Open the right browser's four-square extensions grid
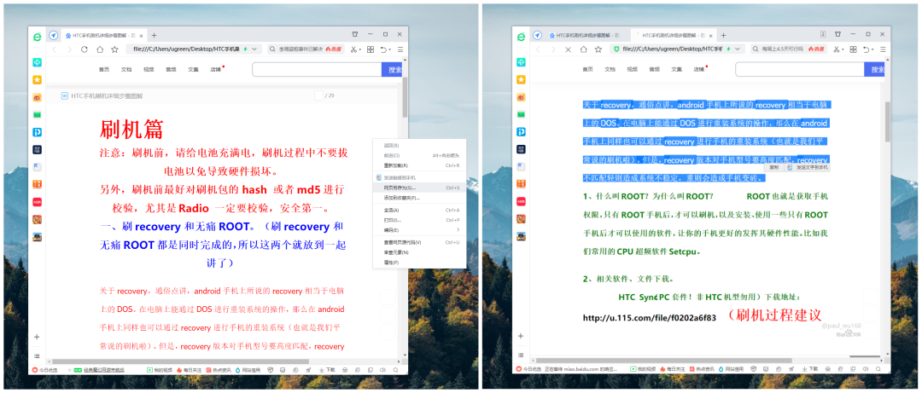This screenshot has height=393, width=922. pyautogui.click(x=853, y=49)
